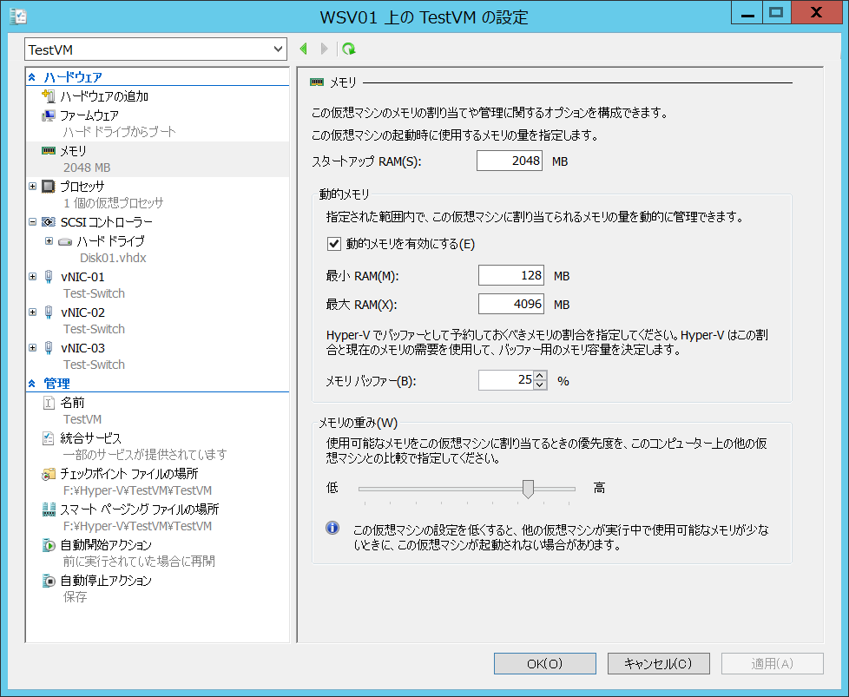Select the SCSI Controller (SCSI コントローラー) item
The image size is (849, 697).
pos(106,222)
